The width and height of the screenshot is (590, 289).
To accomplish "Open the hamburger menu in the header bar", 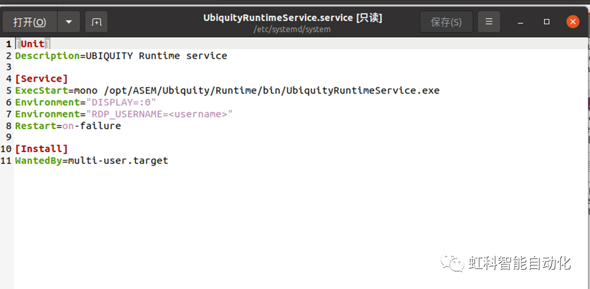I will pyautogui.click(x=488, y=22).
